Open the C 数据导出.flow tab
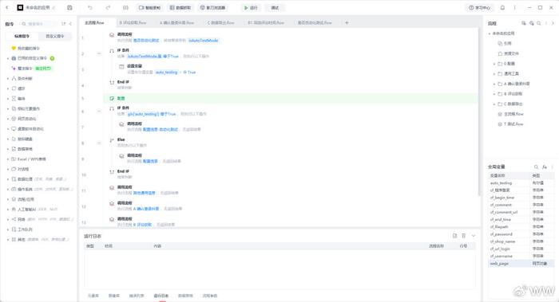Screen dimensions: 559x302 [221, 22]
